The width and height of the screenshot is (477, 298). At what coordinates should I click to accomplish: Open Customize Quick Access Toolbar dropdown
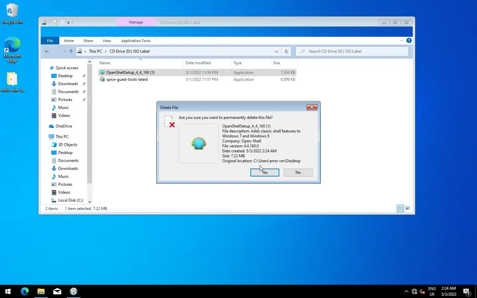[68, 23]
